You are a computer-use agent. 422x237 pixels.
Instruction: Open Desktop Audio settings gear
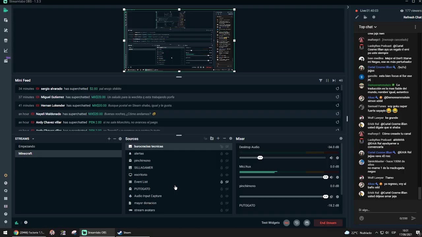[337, 158]
